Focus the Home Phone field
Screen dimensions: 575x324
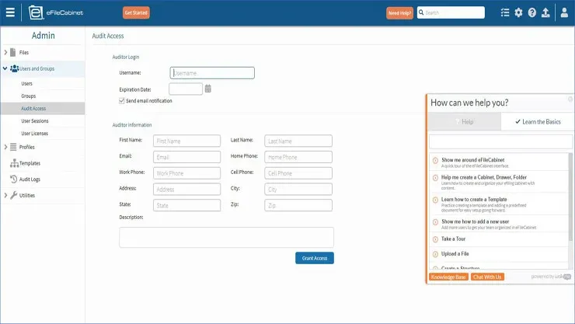(298, 157)
